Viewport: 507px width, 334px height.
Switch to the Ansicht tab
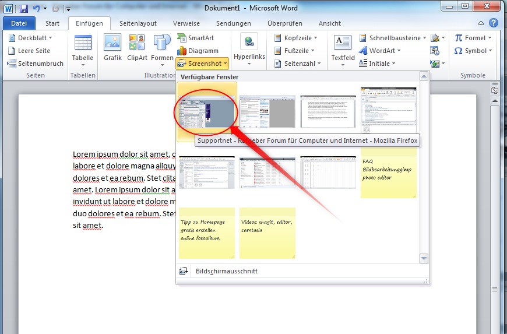[329, 23]
